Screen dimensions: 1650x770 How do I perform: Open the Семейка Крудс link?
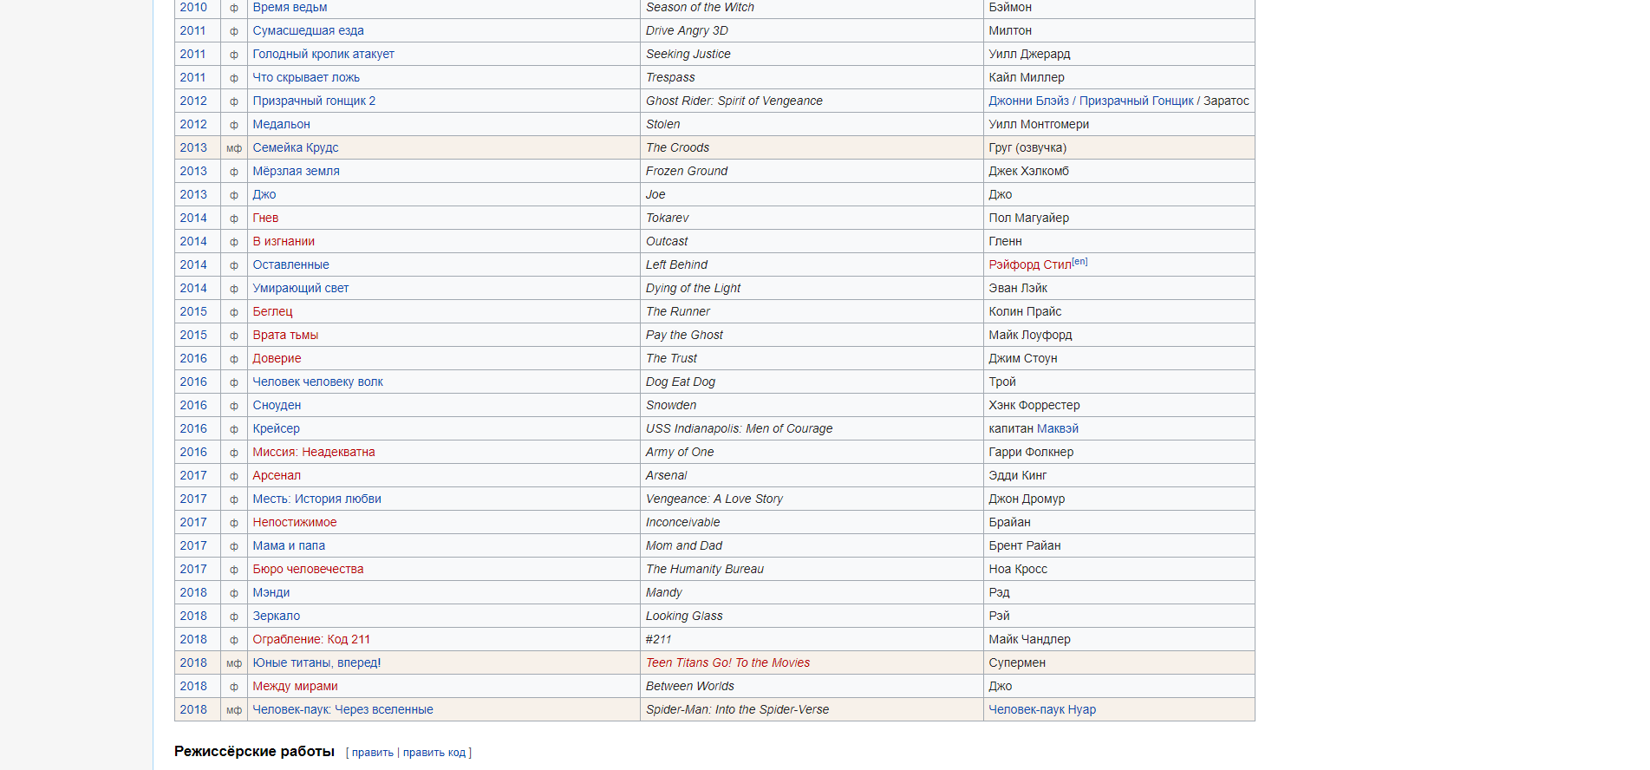pyautogui.click(x=296, y=147)
